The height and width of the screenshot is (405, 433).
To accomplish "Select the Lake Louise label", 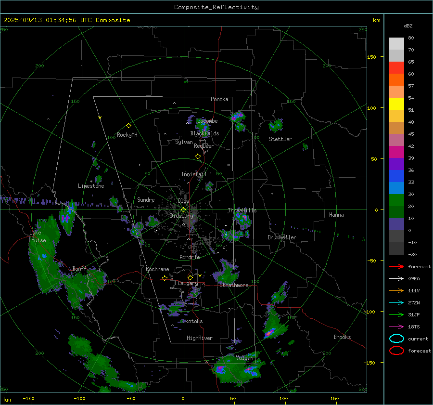I will [x=38, y=236].
